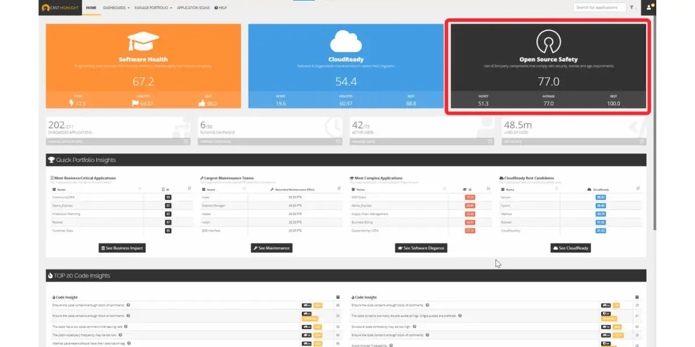
Task: Select the CommunityCRM application row
Action: pyautogui.click(x=122, y=197)
